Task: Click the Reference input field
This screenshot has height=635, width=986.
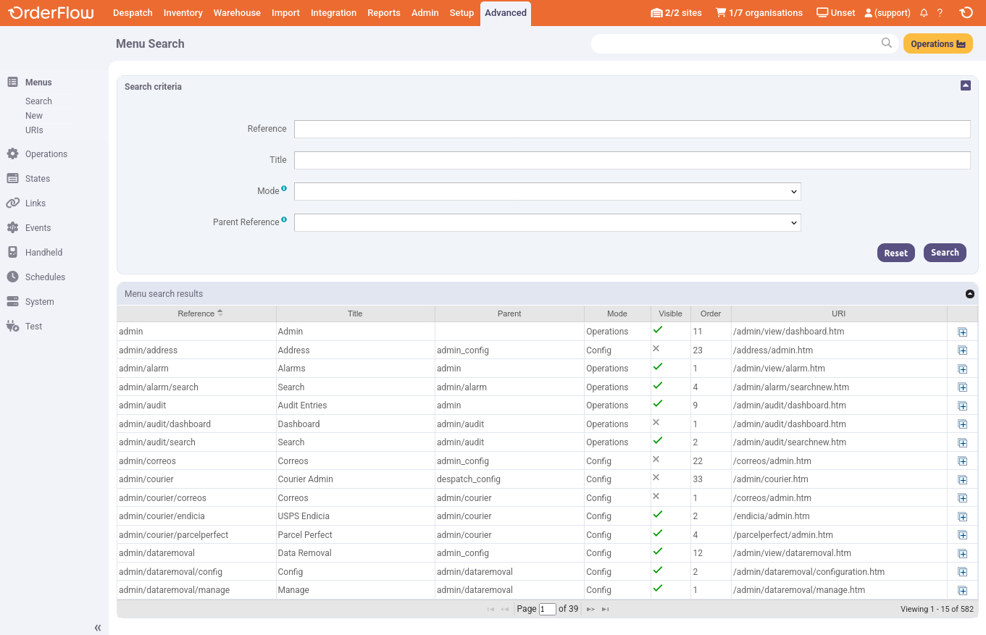Action: click(x=632, y=129)
